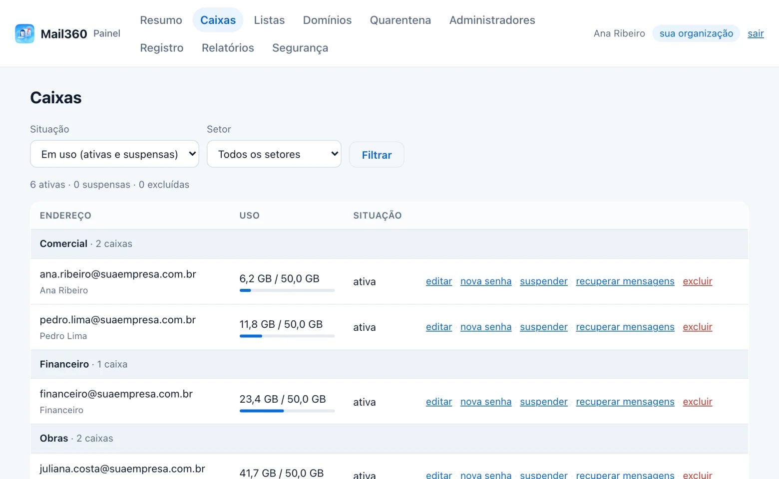Click the 'Pedro Lima' name under mailbox

point(63,336)
